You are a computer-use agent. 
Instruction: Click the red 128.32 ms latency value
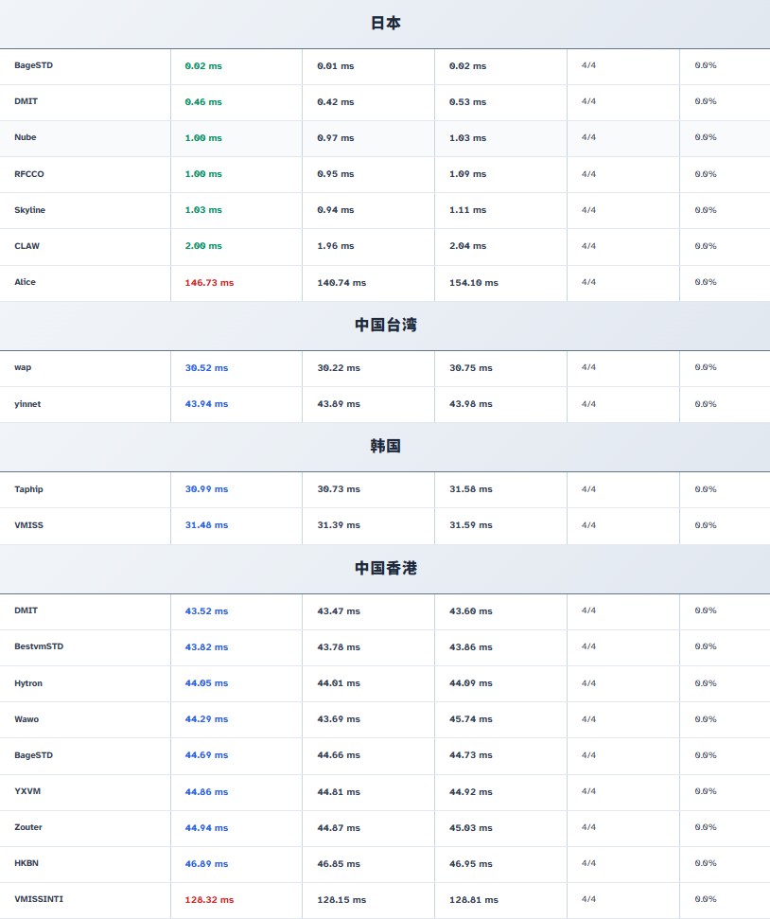pos(209,900)
